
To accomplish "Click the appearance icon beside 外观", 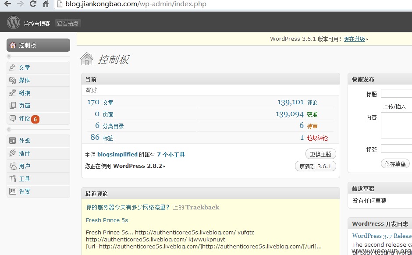I will [x=12, y=141].
